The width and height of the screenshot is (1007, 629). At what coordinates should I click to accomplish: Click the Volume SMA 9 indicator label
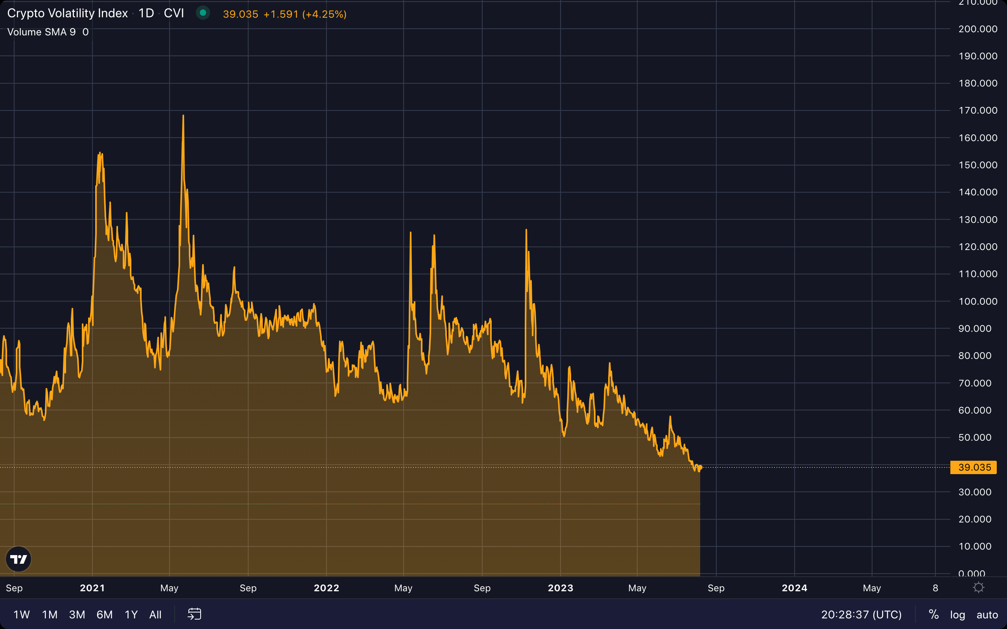pyautogui.click(x=41, y=32)
